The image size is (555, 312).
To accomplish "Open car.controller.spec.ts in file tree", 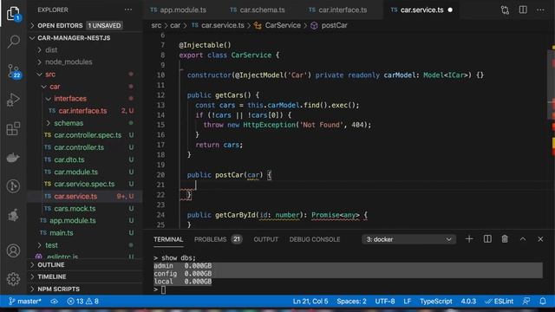I will tap(85, 135).
